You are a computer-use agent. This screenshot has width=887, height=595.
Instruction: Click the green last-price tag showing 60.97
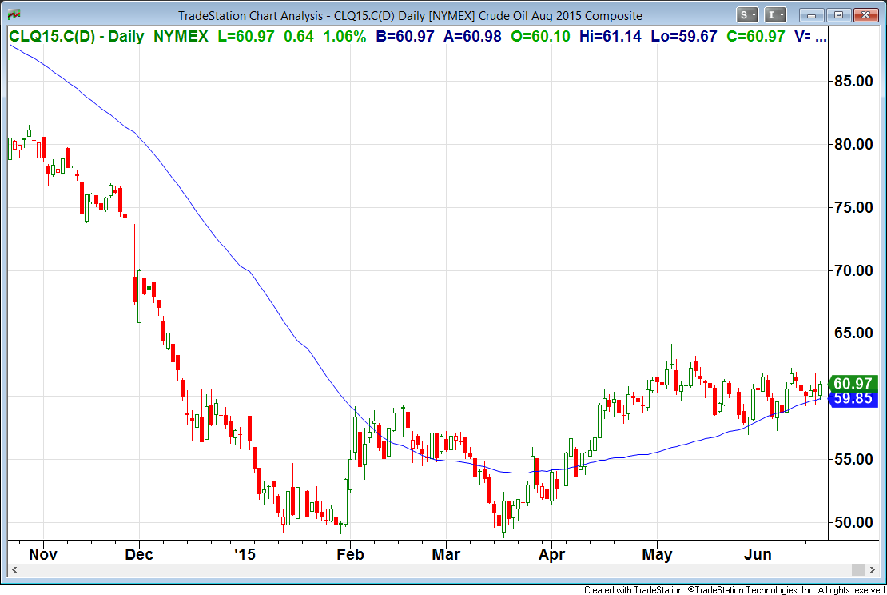pos(851,384)
